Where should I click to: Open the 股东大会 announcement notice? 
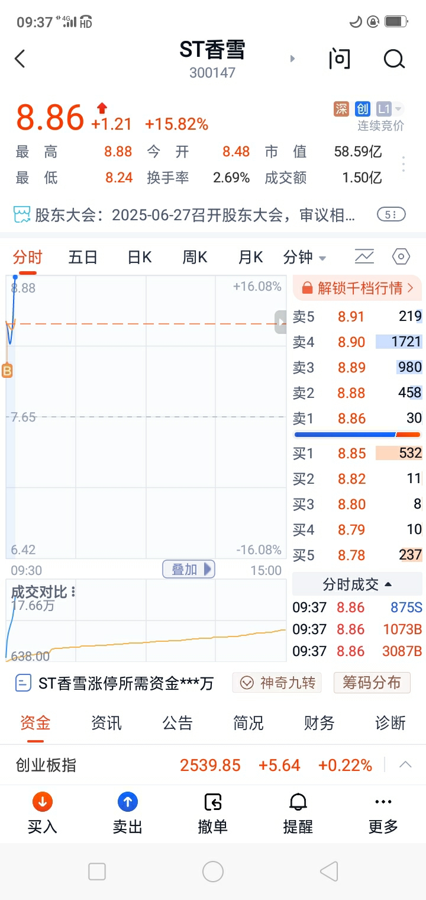[195, 214]
